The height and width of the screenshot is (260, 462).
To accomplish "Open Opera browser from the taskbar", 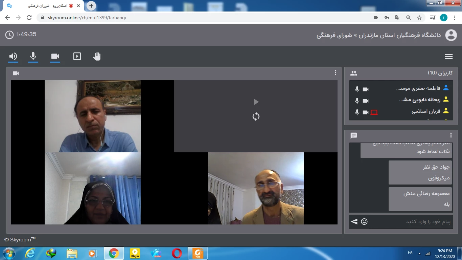I will tap(177, 253).
